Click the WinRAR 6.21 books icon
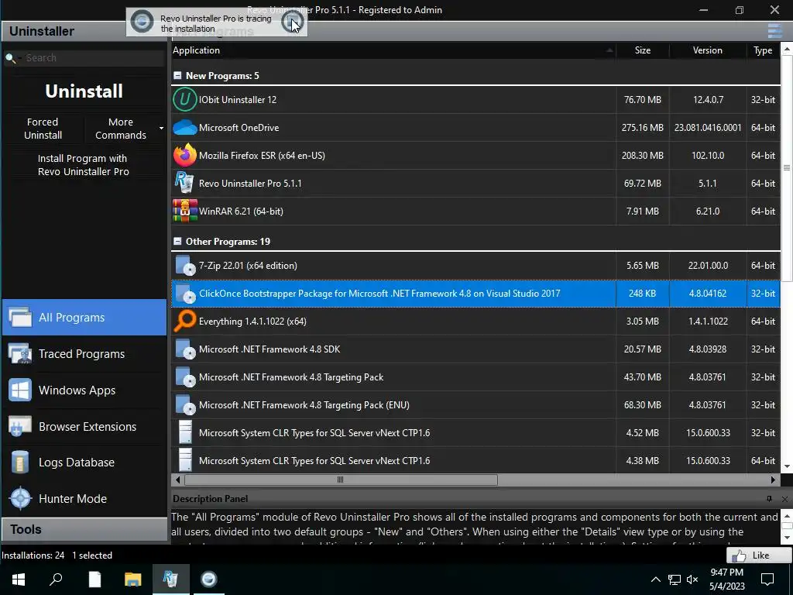This screenshot has width=793, height=595. tap(184, 211)
